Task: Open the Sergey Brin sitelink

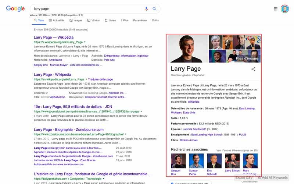Action: (41, 65)
